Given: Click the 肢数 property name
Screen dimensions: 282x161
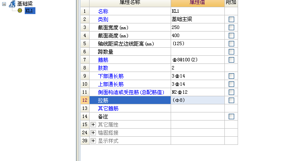Looking at the screenshot, I should point(103,68).
